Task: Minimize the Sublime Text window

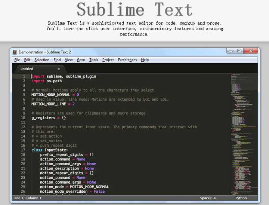Action: point(231,51)
